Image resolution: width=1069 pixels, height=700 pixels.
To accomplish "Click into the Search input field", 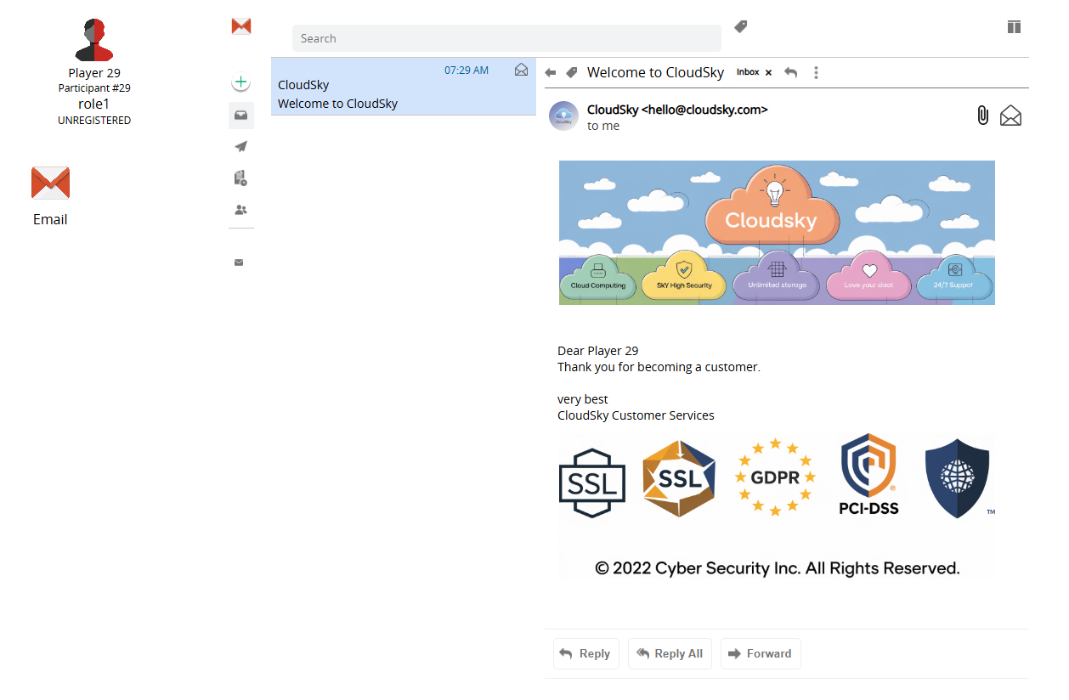I will 506,38.
